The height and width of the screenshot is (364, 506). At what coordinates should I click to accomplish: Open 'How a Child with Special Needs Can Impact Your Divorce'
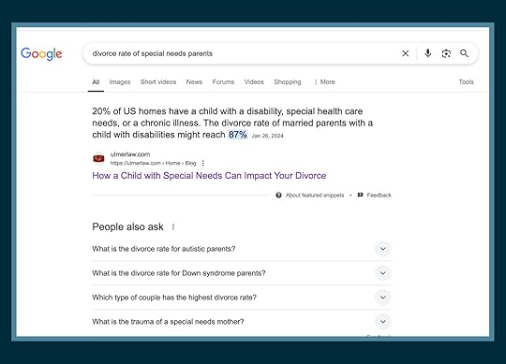point(209,176)
